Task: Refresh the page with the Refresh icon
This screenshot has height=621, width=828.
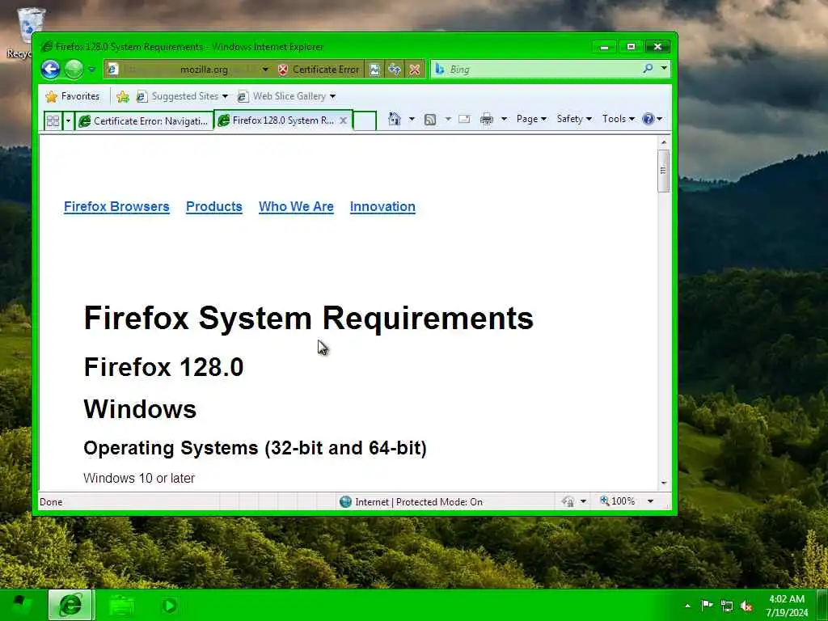Action: [395, 70]
